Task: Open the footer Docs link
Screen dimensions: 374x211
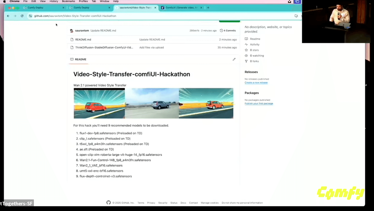Action: tap(183, 203)
